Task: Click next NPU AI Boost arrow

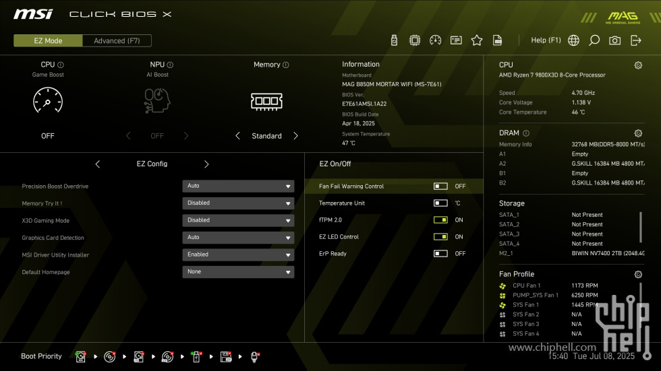Action: pos(186,136)
